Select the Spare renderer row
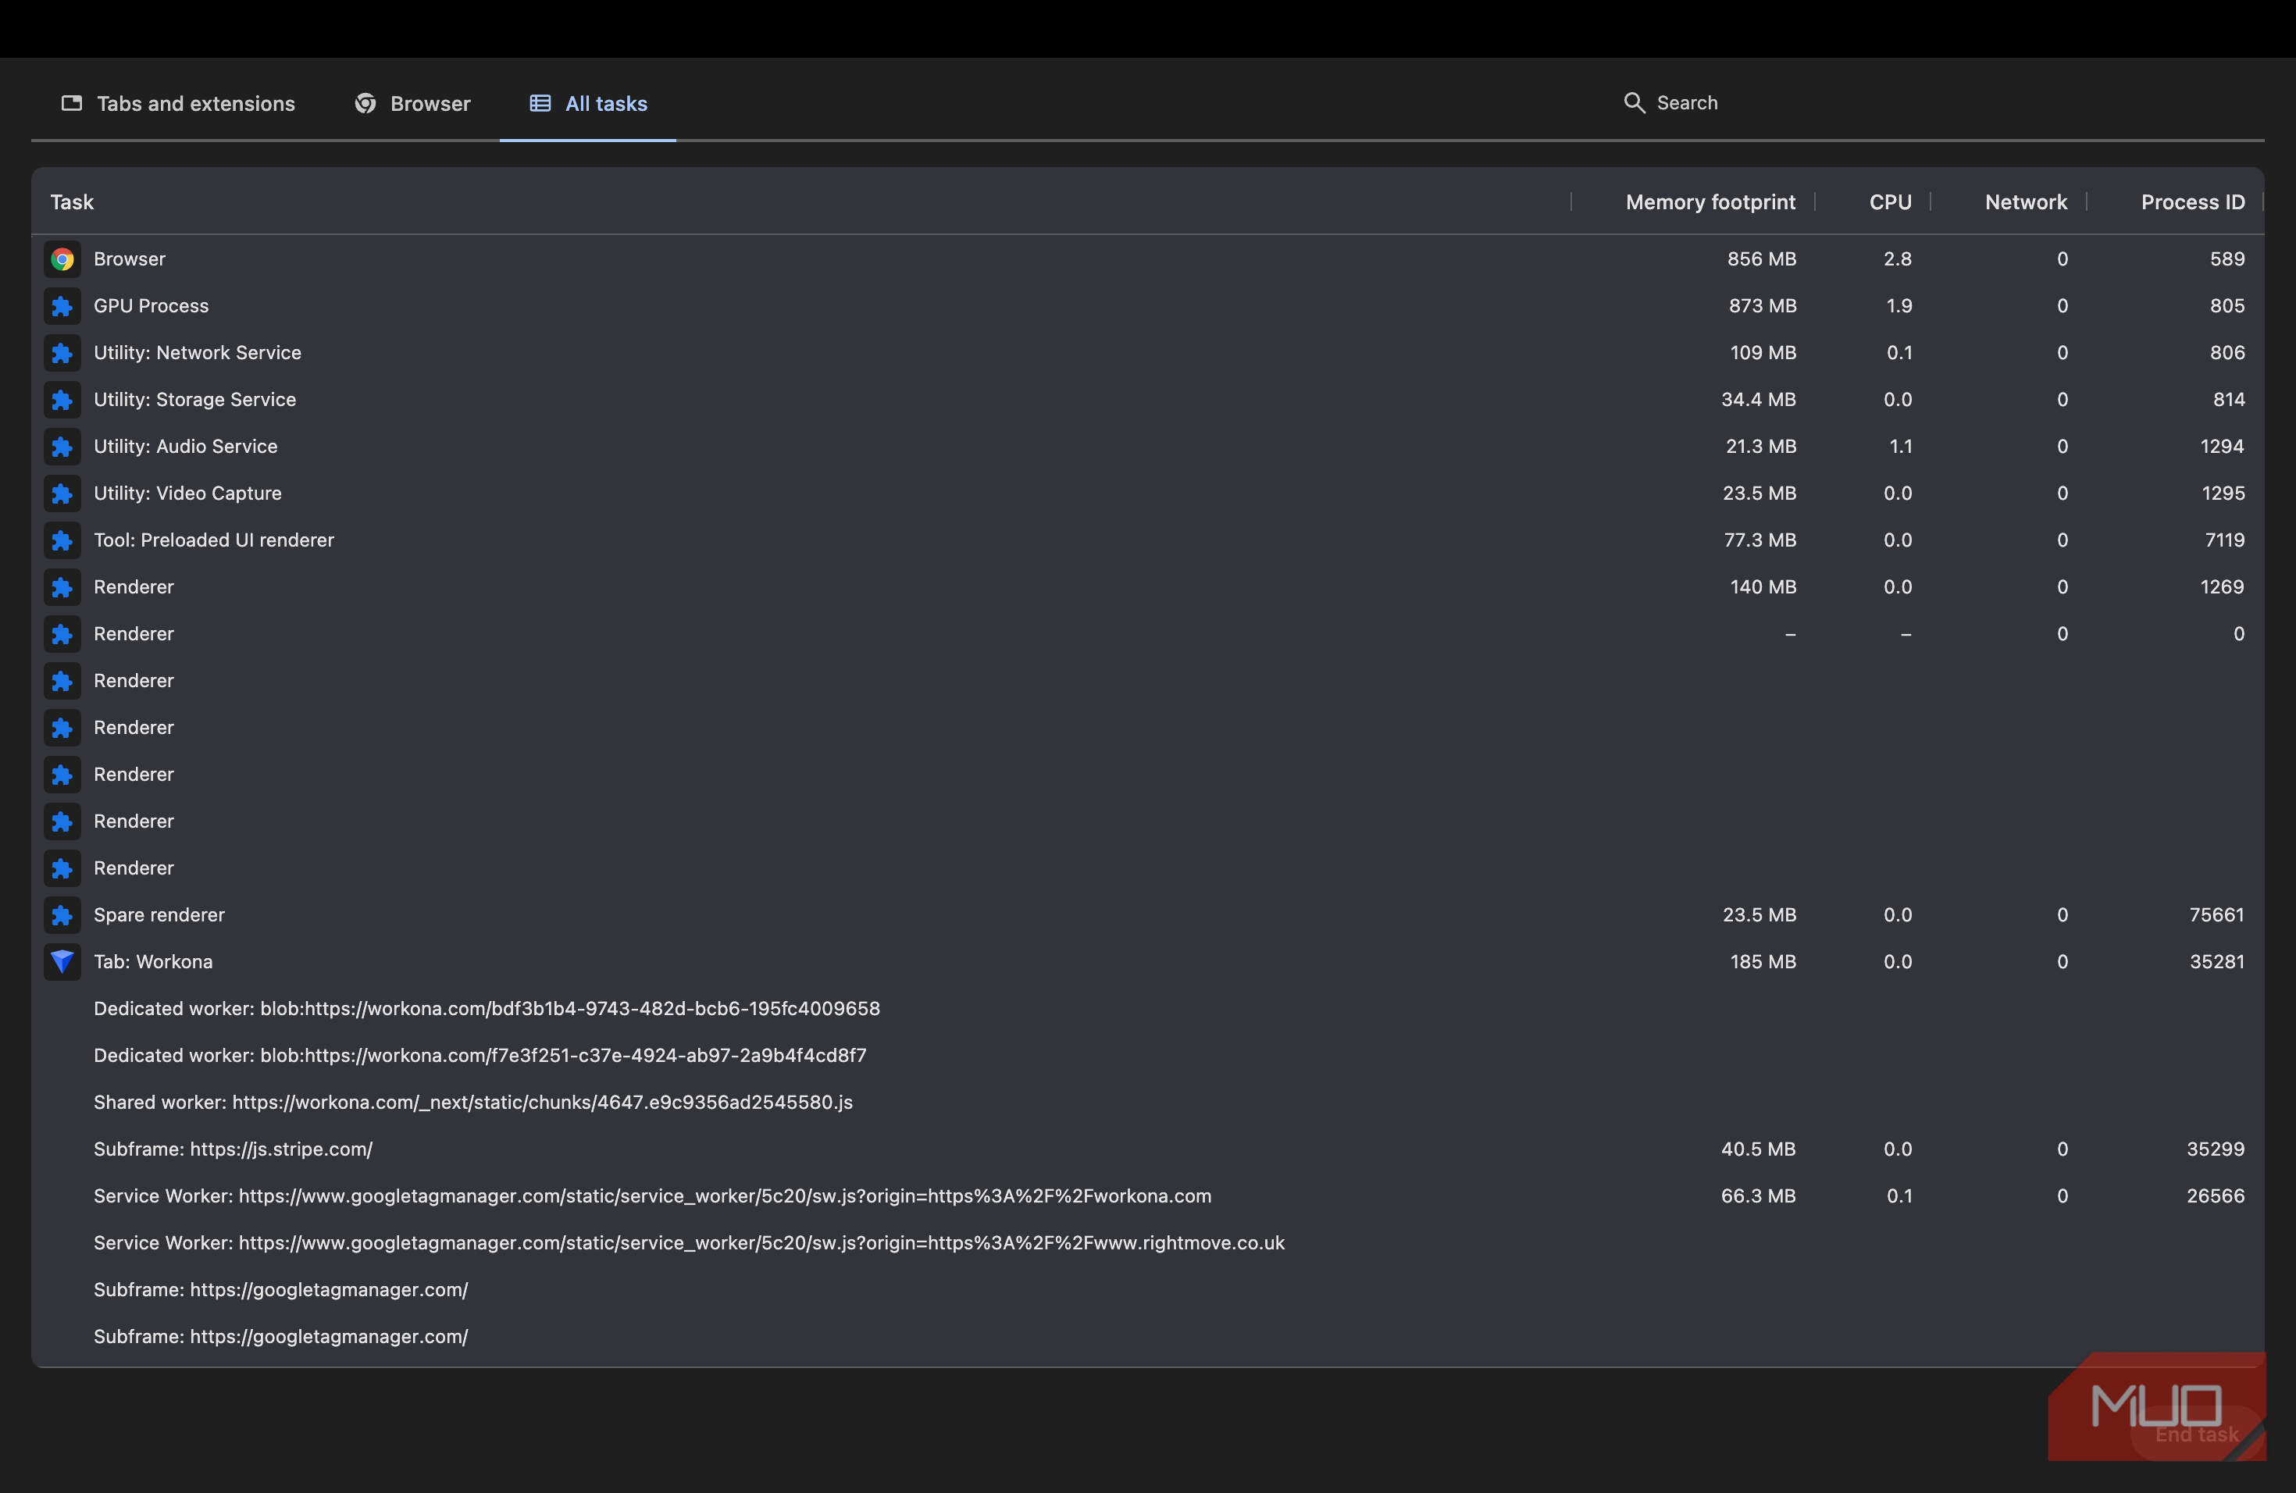Image resolution: width=2296 pixels, height=1493 pixels. (x=1147, y=915)
